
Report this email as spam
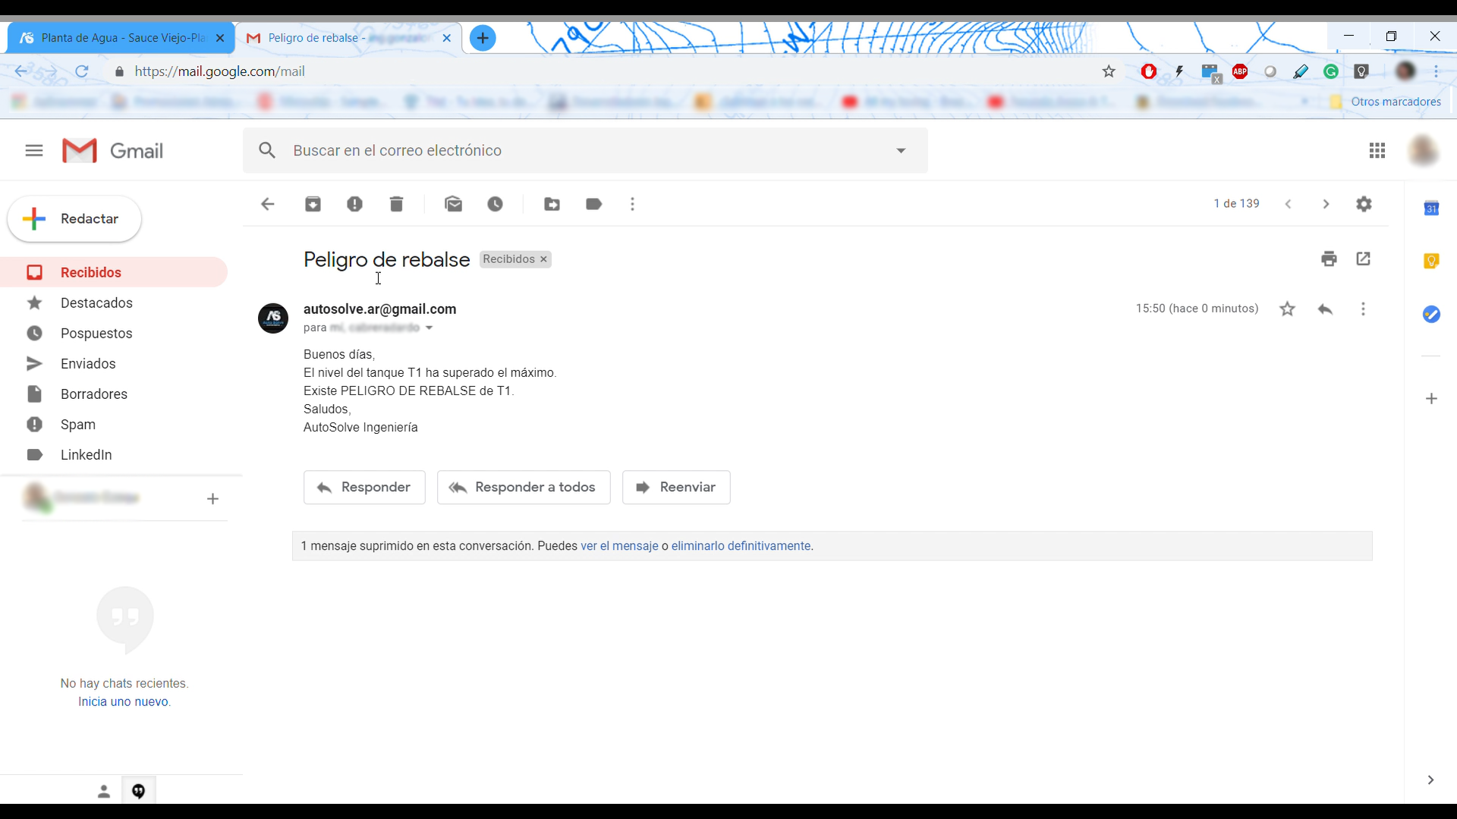coord(354,204)
